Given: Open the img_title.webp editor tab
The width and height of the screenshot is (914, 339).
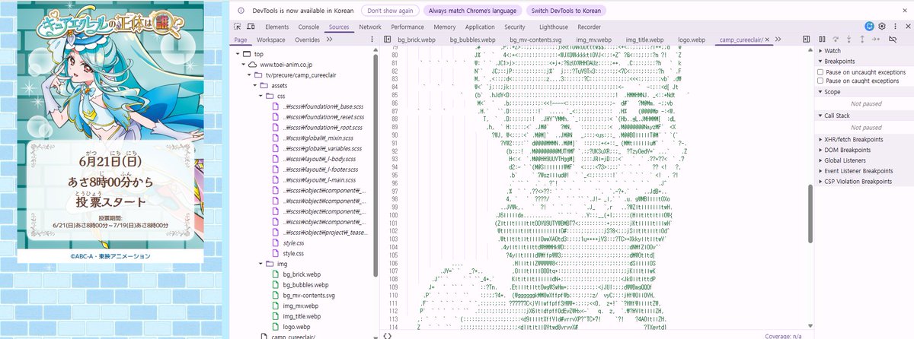Looking at the screenshot, I should (x=645, y=39).
